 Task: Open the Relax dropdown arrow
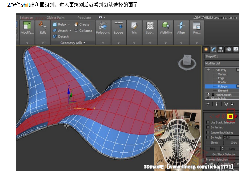[x=69, y=24]
